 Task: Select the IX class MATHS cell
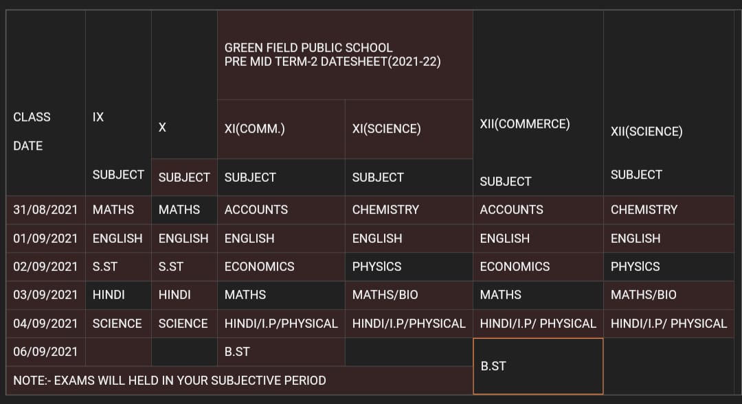(118, 210)
